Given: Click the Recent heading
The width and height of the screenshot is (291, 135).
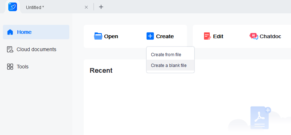Looking at the screenshot, I should pyautogui.click(x=101, y=71).
